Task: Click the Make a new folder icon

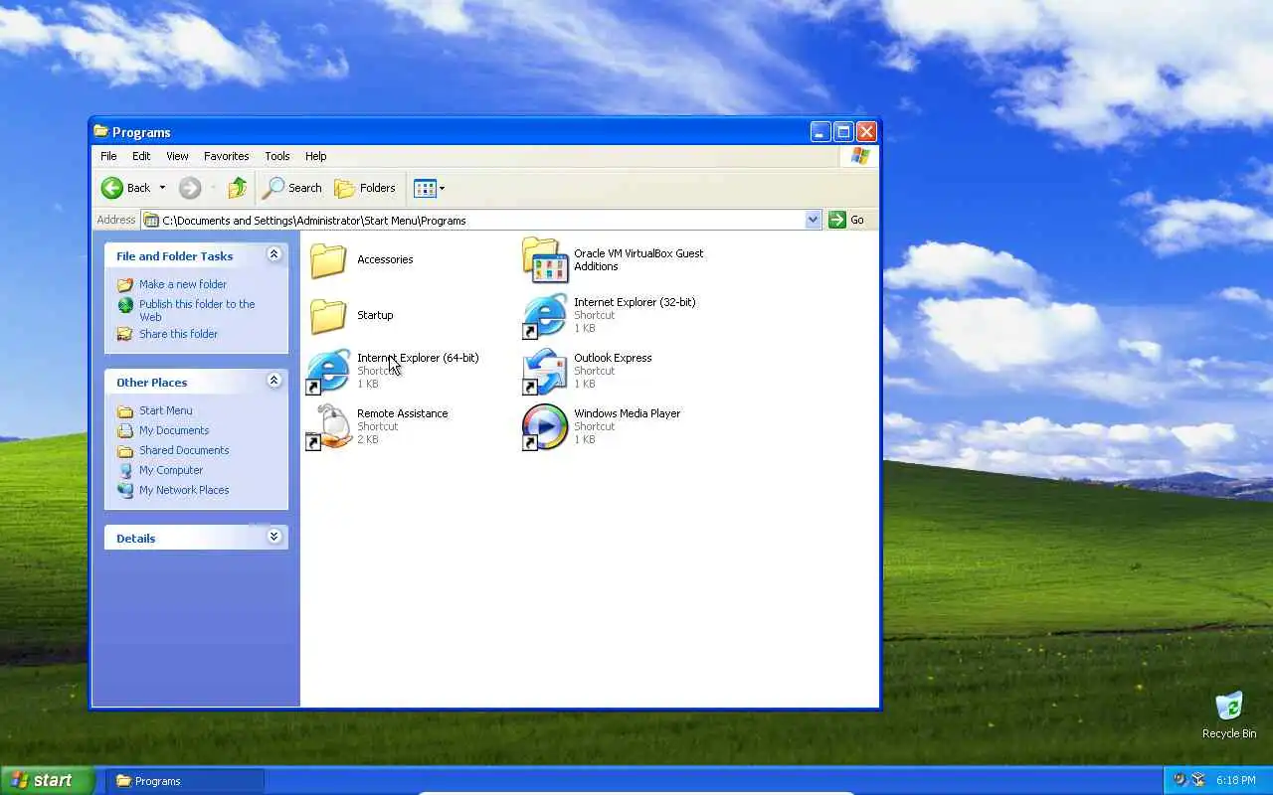Action: tap(125, 284)
